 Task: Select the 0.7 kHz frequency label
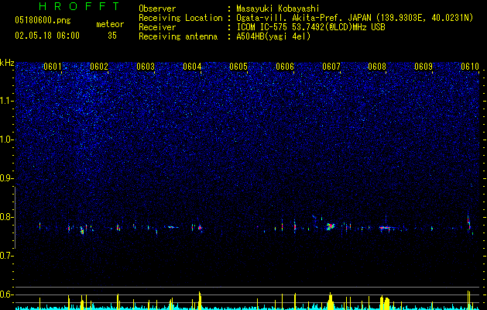pyautogui.click(x=6, y=256)
